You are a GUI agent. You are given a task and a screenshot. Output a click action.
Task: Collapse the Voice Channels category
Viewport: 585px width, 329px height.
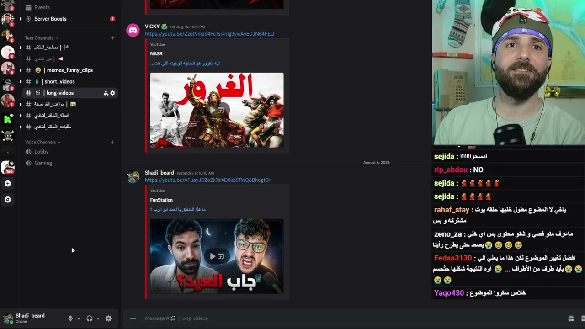coord(43,142)
